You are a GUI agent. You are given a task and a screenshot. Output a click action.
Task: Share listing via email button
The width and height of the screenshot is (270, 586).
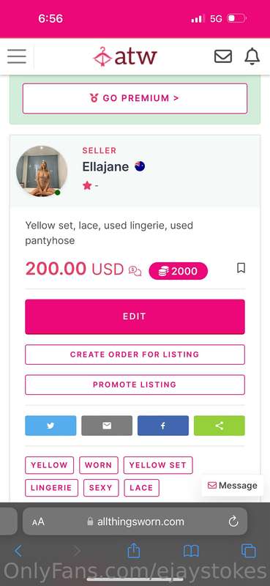pyautogui.click(x=107, y=426)
